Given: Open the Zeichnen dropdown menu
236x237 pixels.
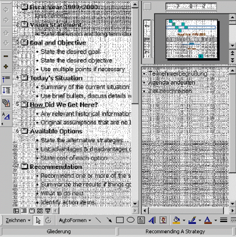Looking at the screenshot, I should 18,220.
